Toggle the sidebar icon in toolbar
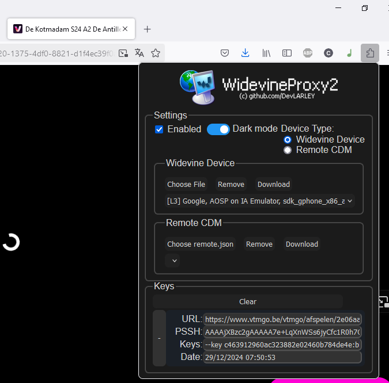389x383 pixels. pyautogui.click(x=287, y=53)
